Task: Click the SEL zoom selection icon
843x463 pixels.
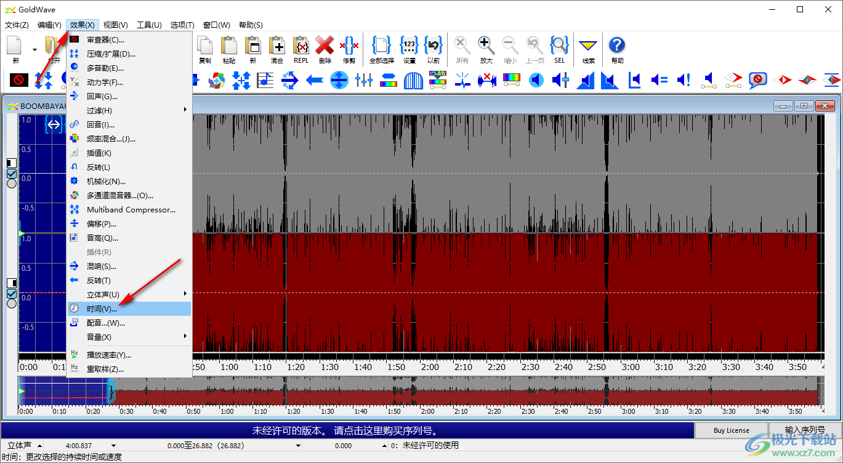Action: [559, 49]
